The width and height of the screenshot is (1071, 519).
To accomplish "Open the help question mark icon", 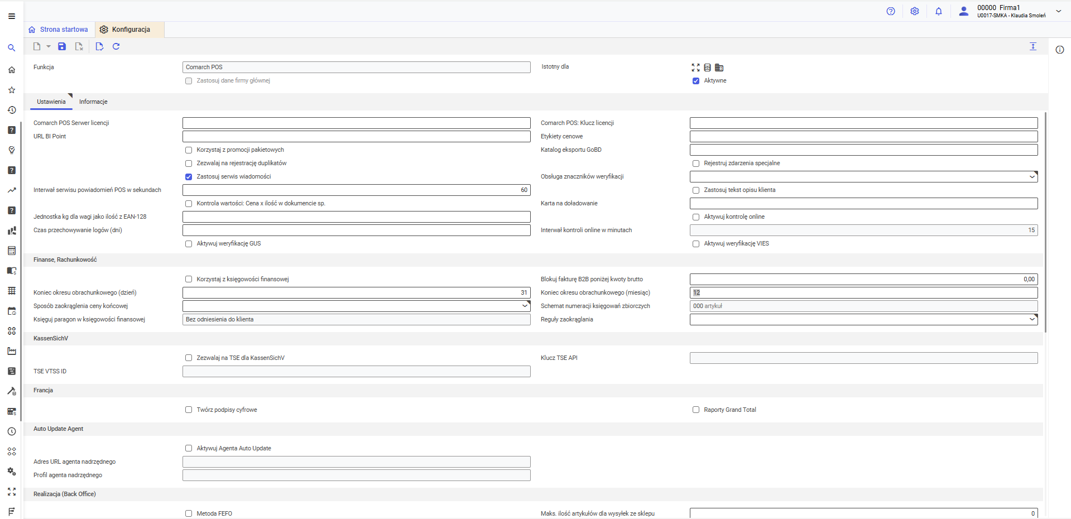I will [891, 11].
